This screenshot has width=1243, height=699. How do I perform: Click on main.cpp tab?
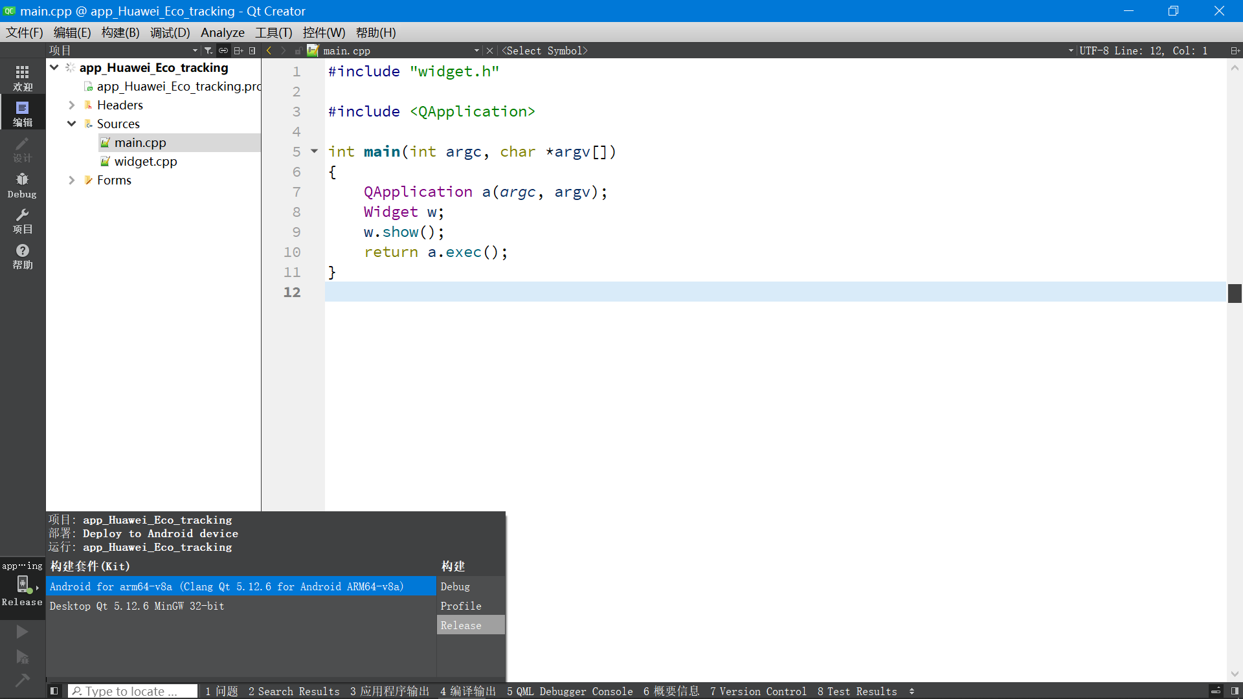[x=346, y=50]
